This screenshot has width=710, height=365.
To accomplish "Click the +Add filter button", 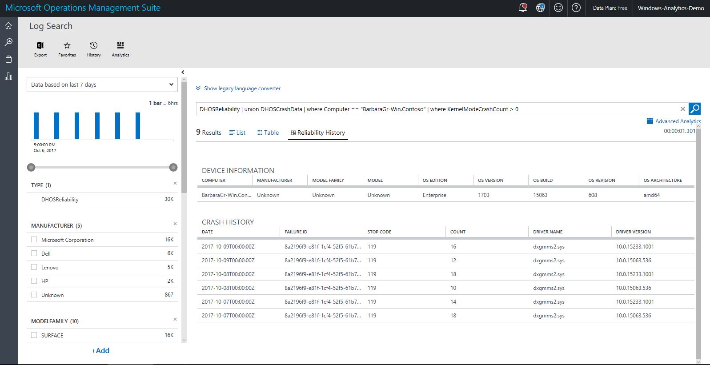I will pos(100,350).
